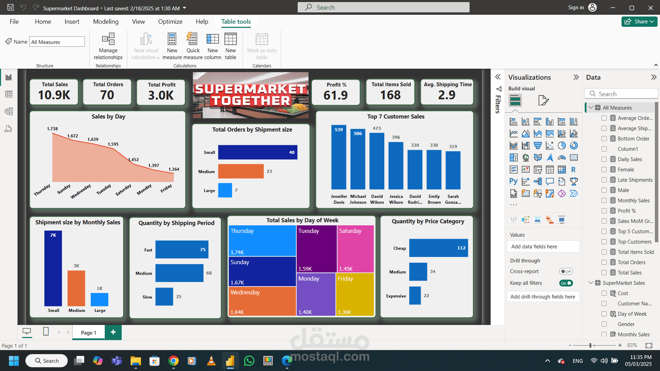Open DAX query view in sidebar
660x371 pixels.
pyautogui.click(x=9, y=129)
